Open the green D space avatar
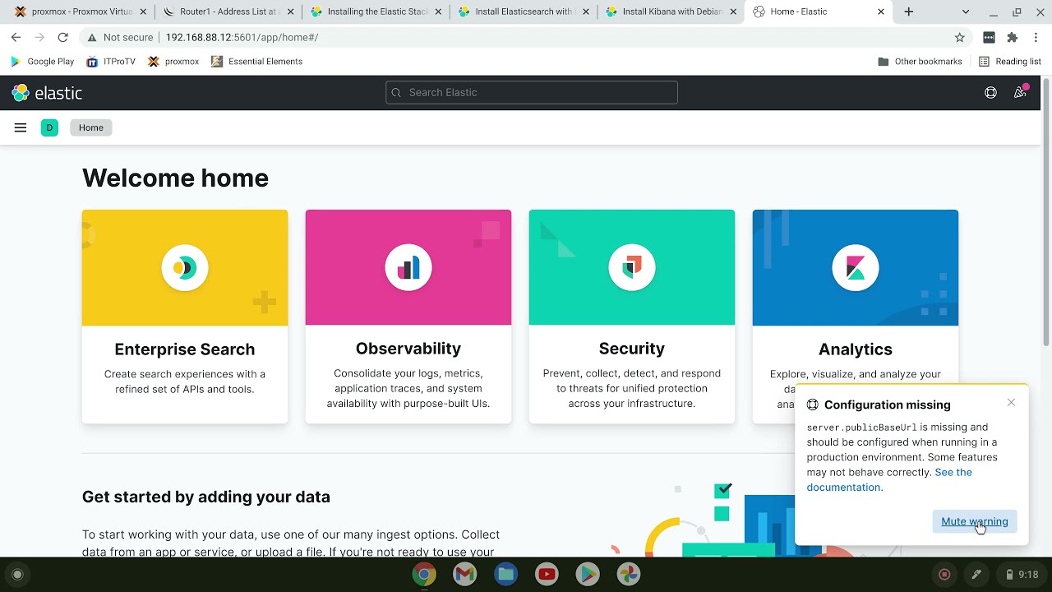The width and height of the screenshot is (1052, 592). 49,127
